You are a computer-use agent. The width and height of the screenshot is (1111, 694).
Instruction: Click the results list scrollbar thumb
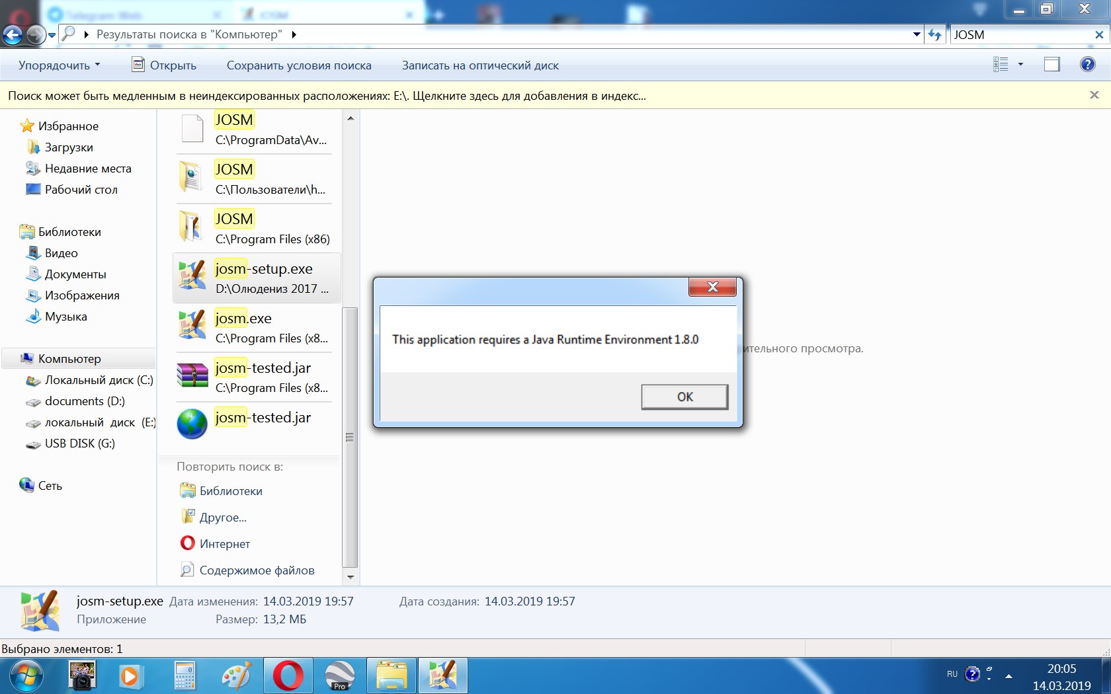[350, 437]
